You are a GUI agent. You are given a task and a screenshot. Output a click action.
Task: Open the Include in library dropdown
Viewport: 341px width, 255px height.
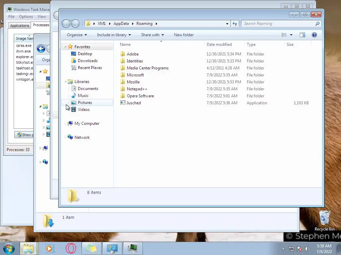[114, 35]
